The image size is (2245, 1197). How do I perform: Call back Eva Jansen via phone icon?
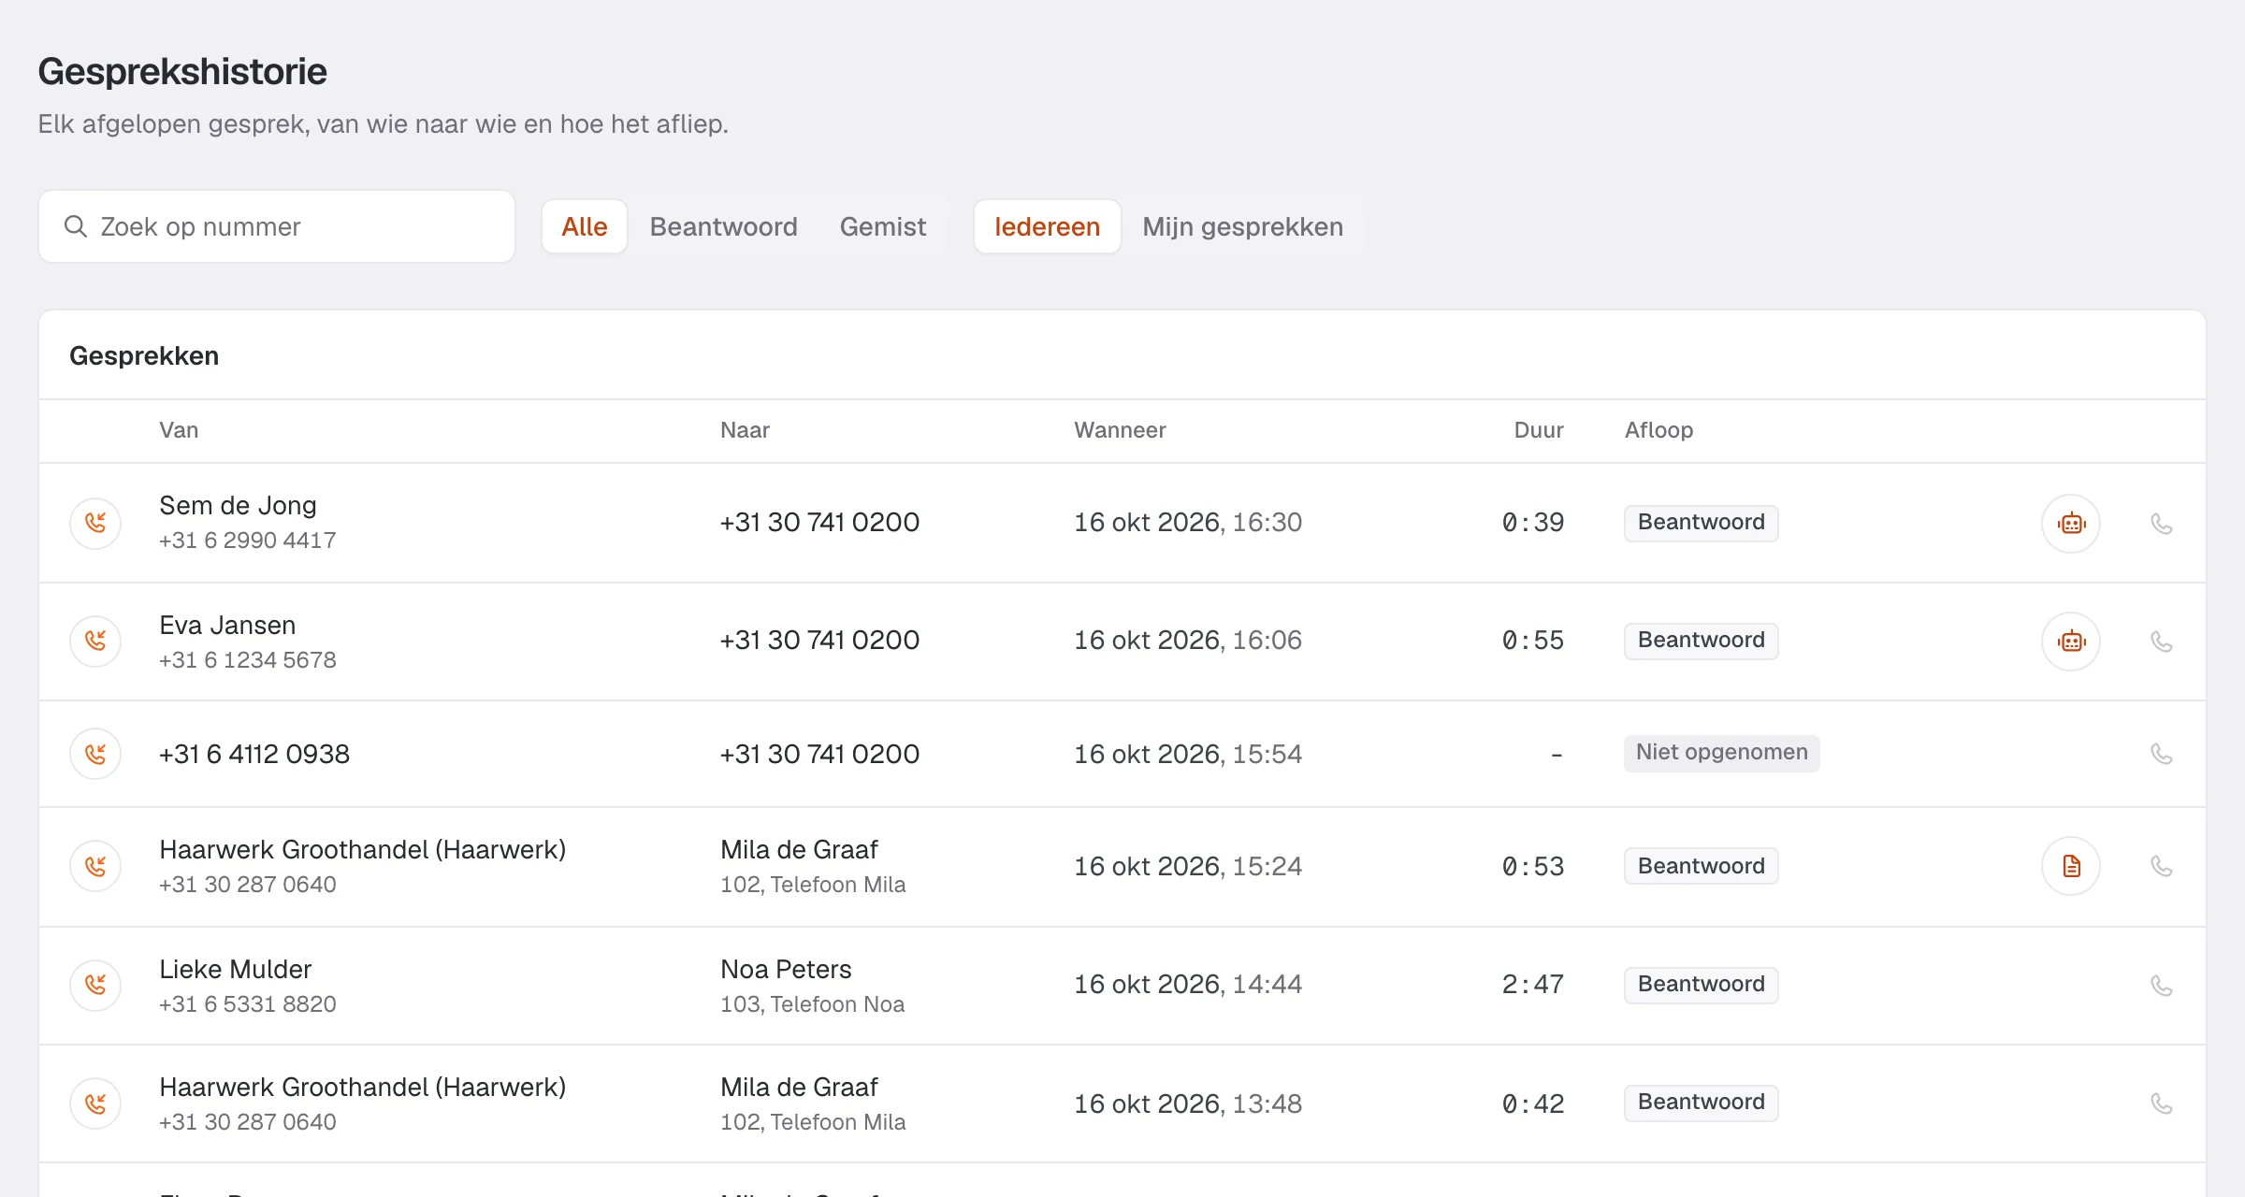click(x=2161, y=642)
